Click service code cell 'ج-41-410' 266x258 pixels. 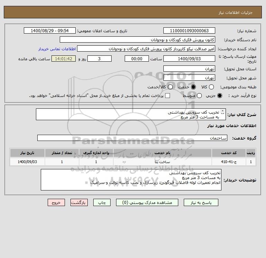coord(229,162)
